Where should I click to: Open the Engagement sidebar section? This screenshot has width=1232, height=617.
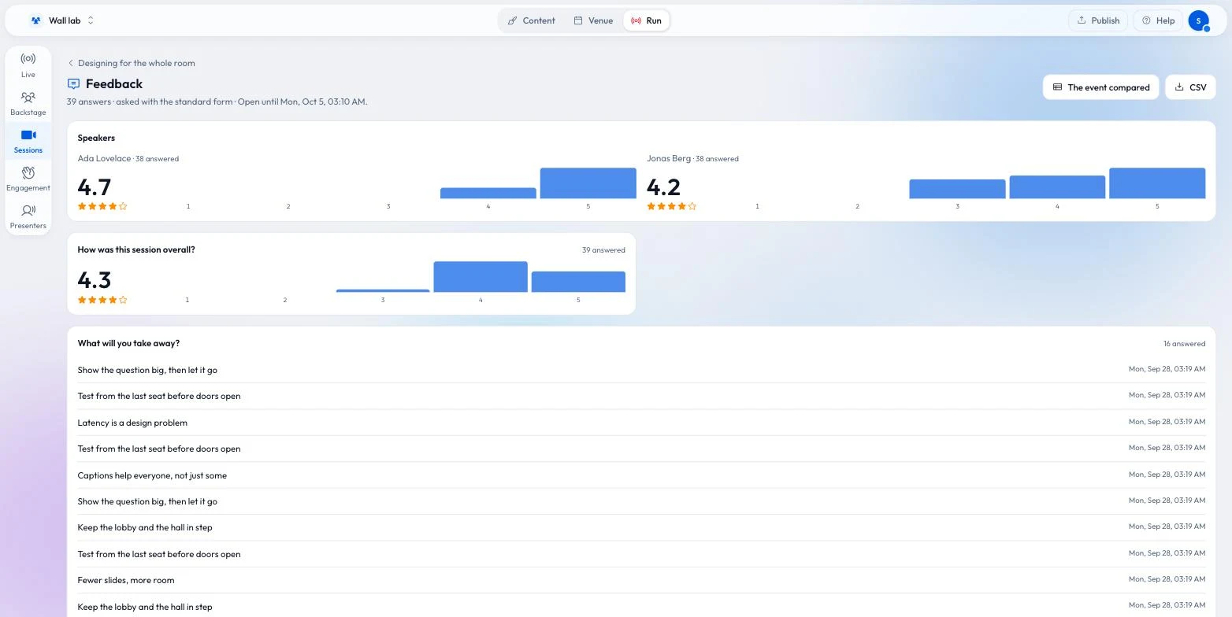point(28,178)
